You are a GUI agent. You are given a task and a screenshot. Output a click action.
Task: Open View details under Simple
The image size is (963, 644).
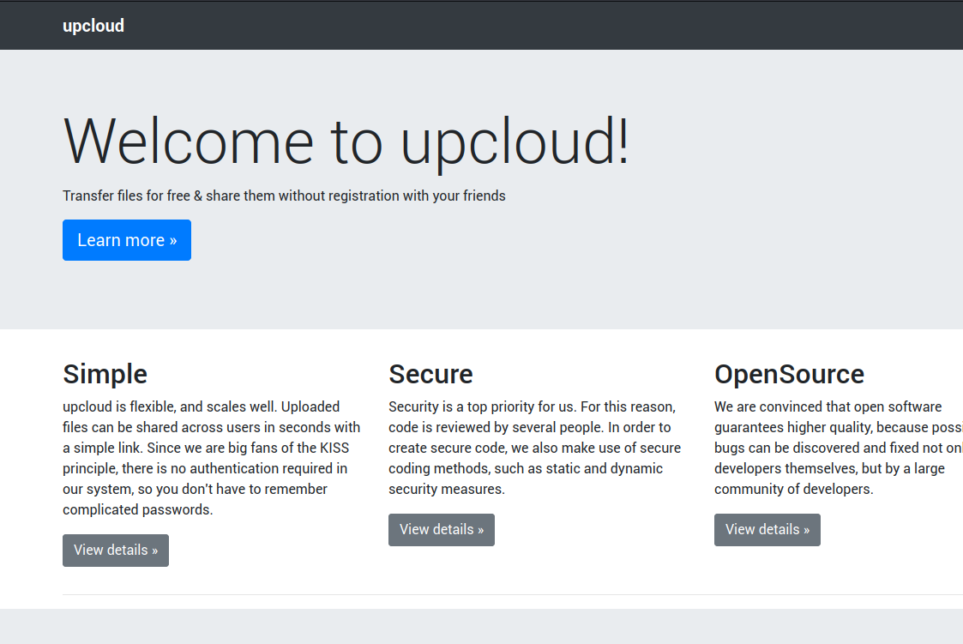click(116, 550)
